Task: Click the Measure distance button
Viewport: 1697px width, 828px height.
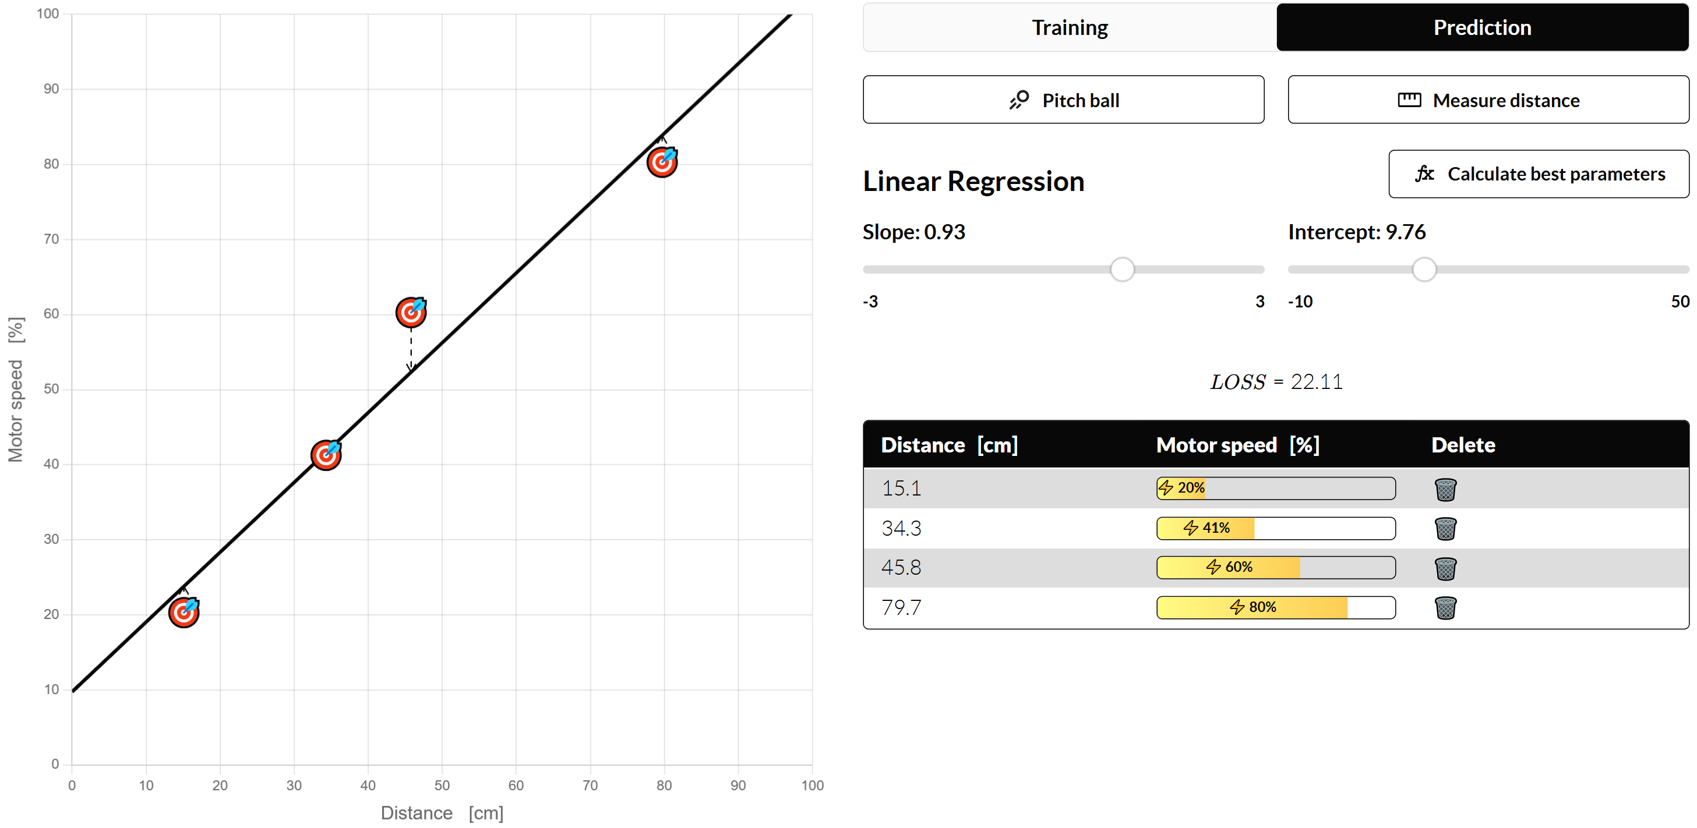Action: click(x=1487, y=100)
